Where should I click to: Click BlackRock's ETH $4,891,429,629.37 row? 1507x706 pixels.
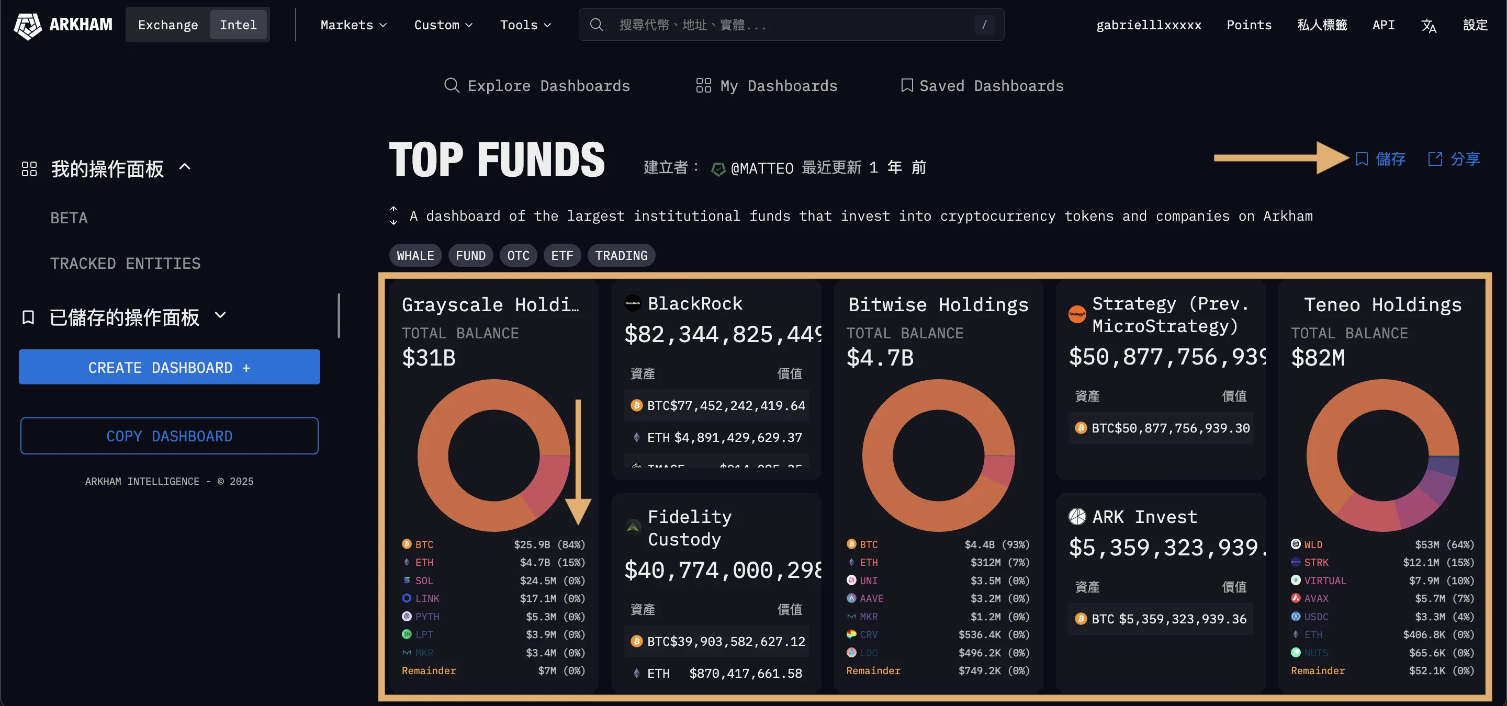[x=717, y=437]
